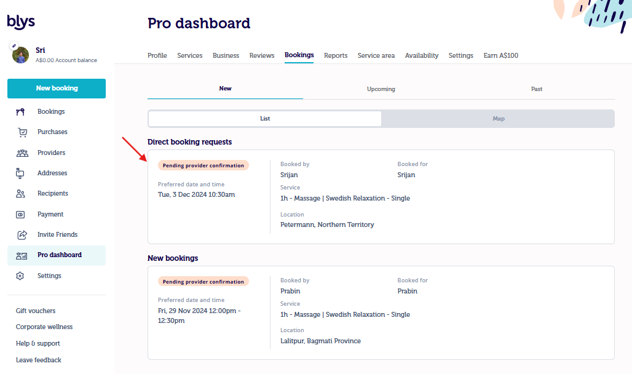
Task: Open the Sri profile avatar photo
Action: tap(20, 55)
